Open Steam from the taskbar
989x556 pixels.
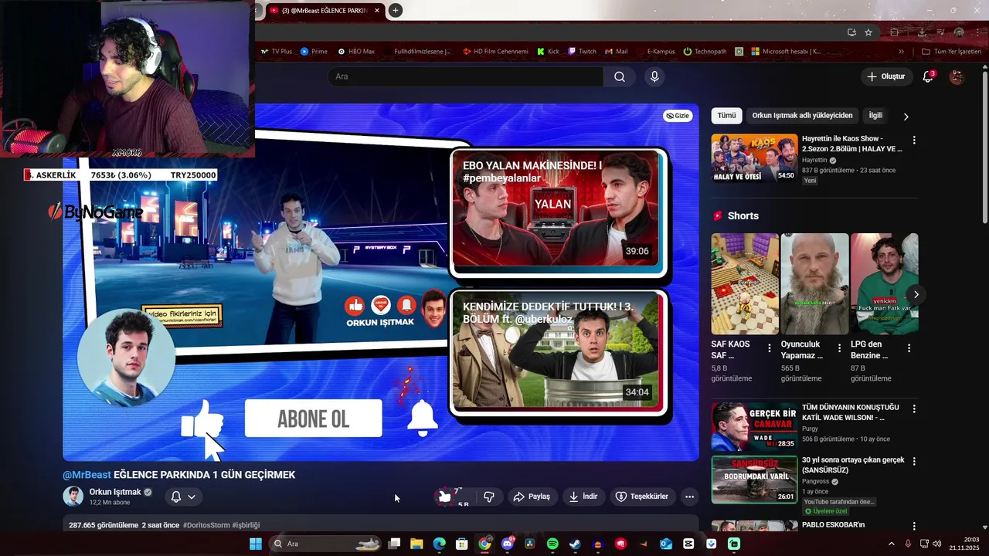click(575, 544)
